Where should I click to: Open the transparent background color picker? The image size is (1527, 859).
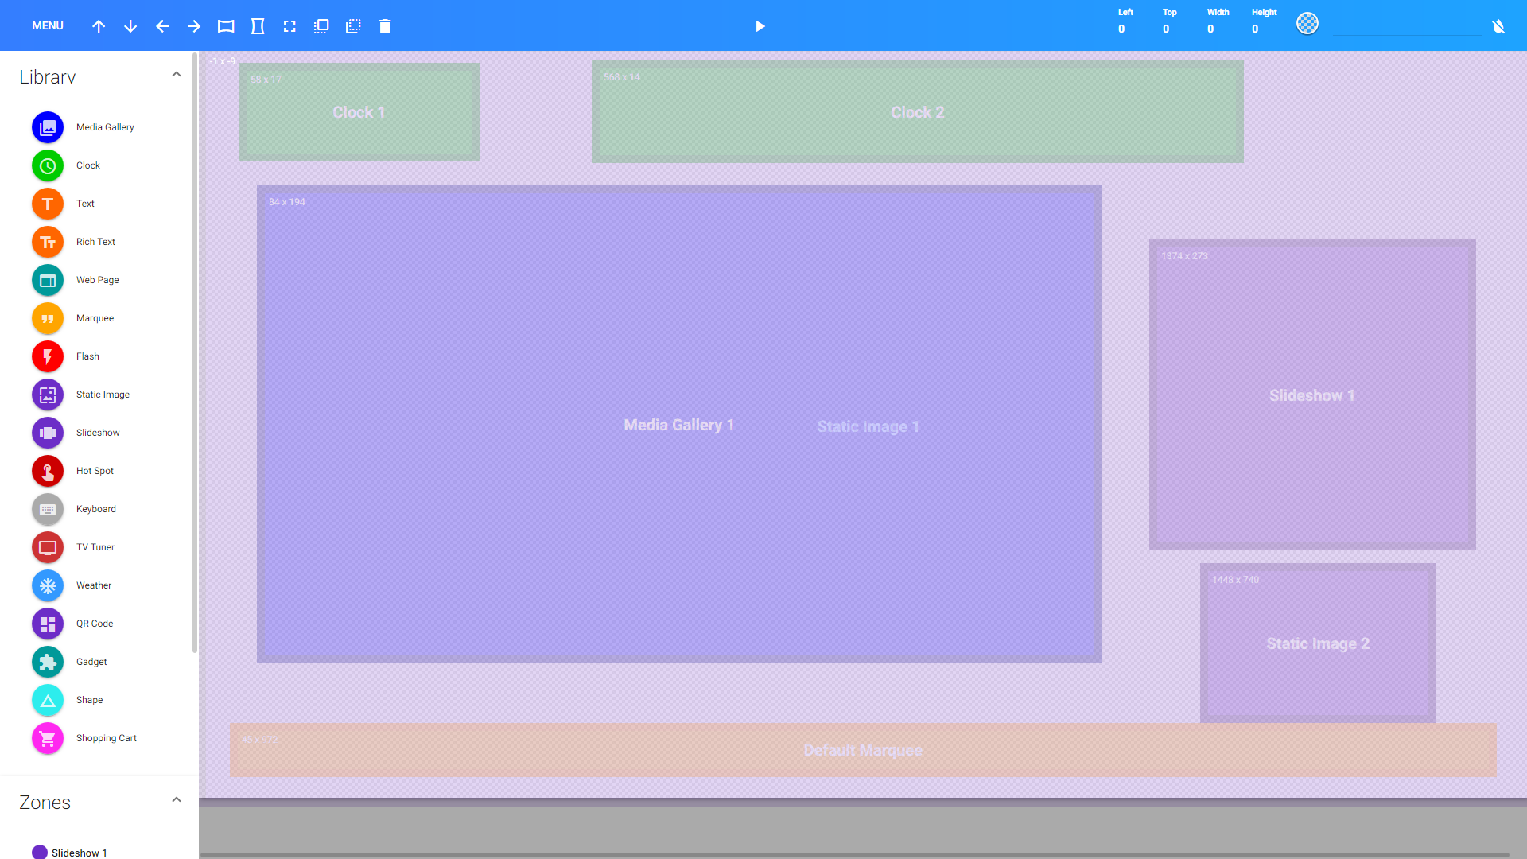click(x=1307, y=24)
